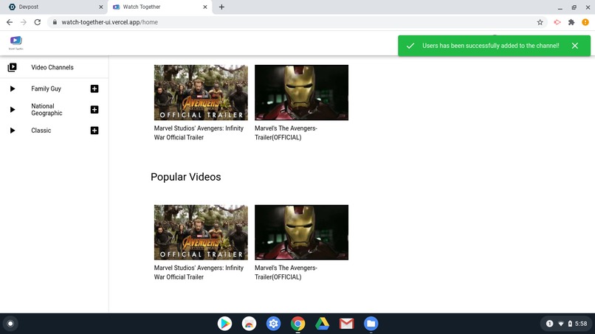This screenshot has width=595, height=334.
Task: Open Google Drive from the shelf
Action: tap(322, 324)
